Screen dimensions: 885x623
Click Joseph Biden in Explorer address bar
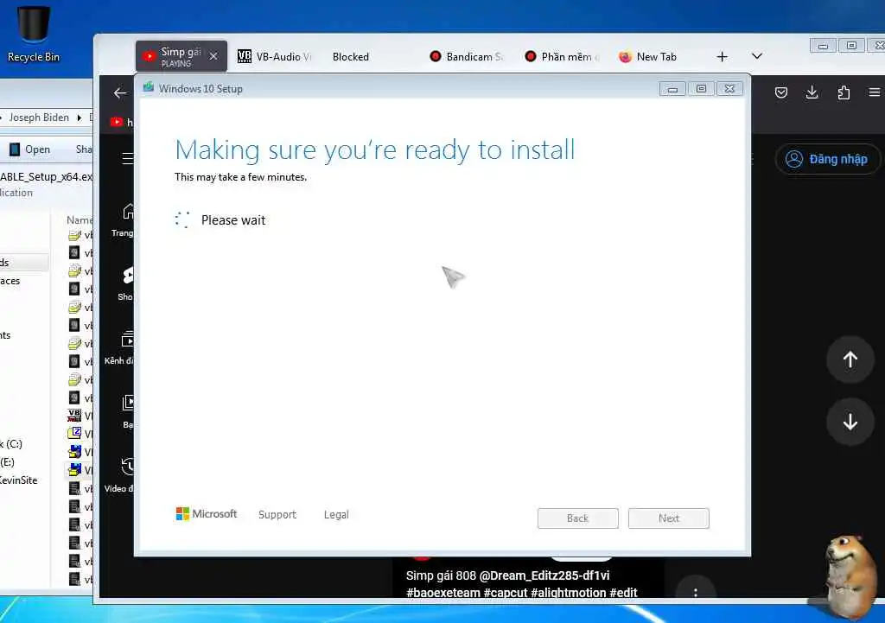[38, 118]
